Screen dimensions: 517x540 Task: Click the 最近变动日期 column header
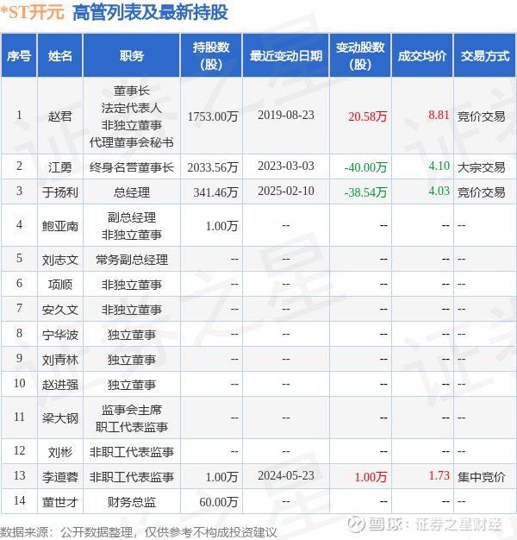click(x=286, y=55)
